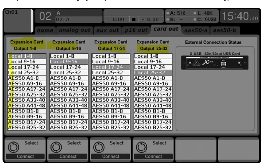
Task: Select AES50 B9-16 for Output 17-24
Action: point(111,117)
